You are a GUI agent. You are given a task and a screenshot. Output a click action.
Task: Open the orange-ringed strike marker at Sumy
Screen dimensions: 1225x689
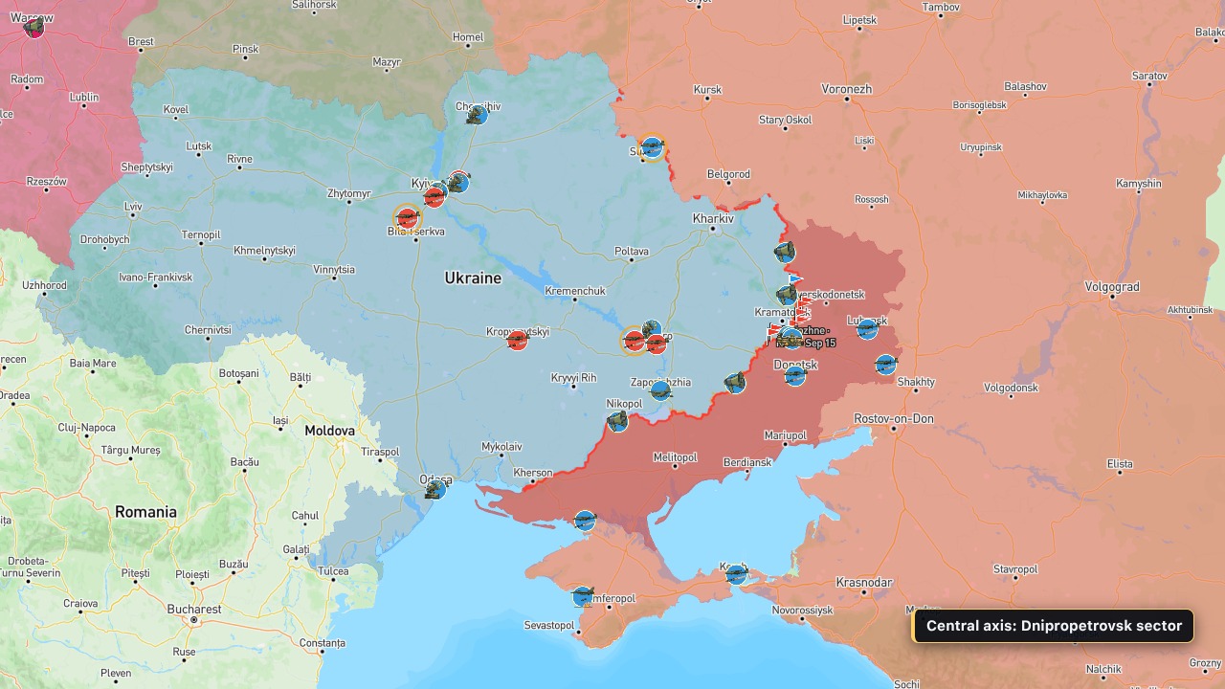[652, 147]
